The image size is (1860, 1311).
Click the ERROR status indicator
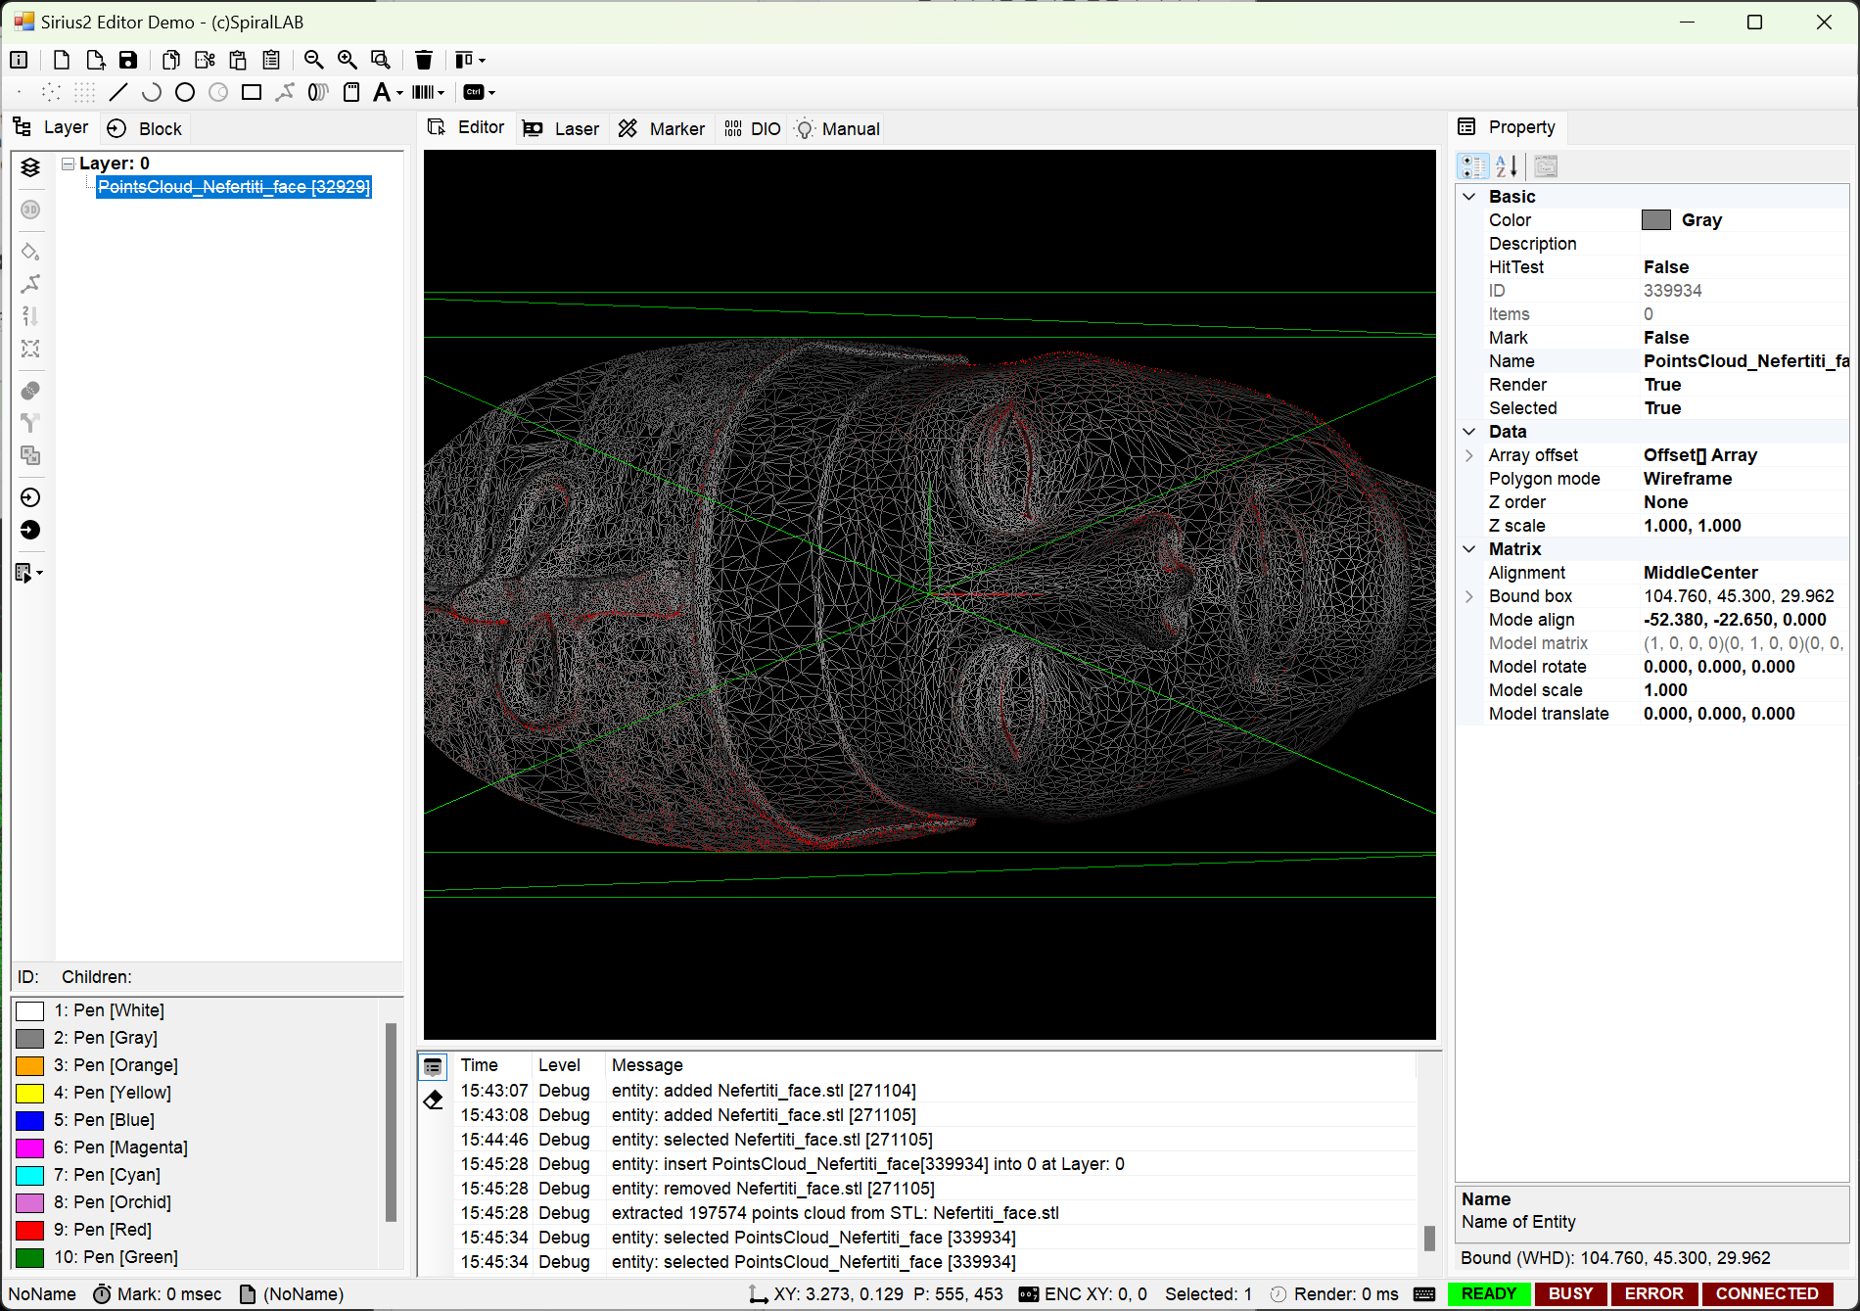point(1654,1294)
